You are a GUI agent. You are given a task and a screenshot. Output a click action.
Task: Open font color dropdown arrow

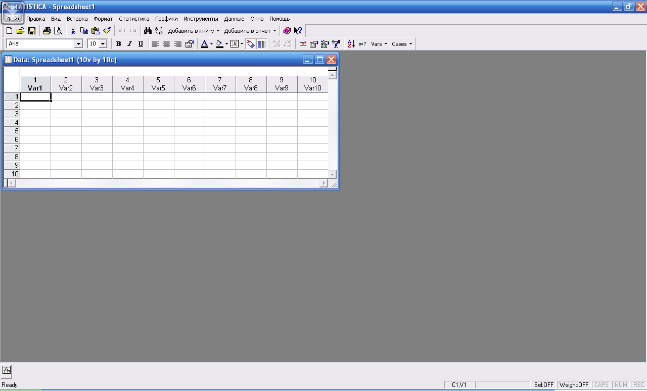coord(211,44)
